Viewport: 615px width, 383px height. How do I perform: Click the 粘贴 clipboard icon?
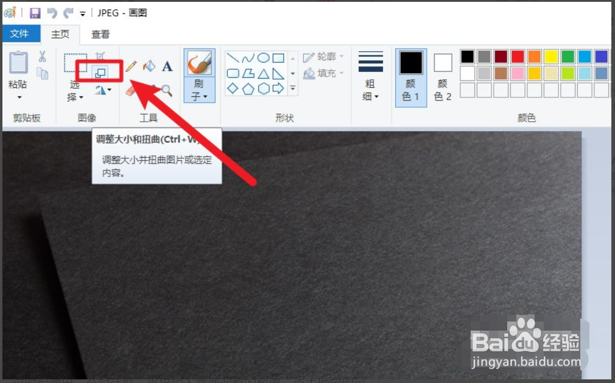click(x=18, y=63)
